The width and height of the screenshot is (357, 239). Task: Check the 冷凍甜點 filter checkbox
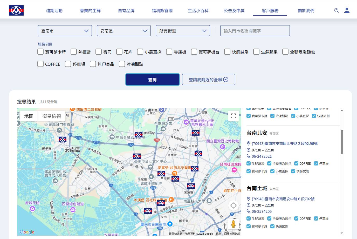click(122, 64)
